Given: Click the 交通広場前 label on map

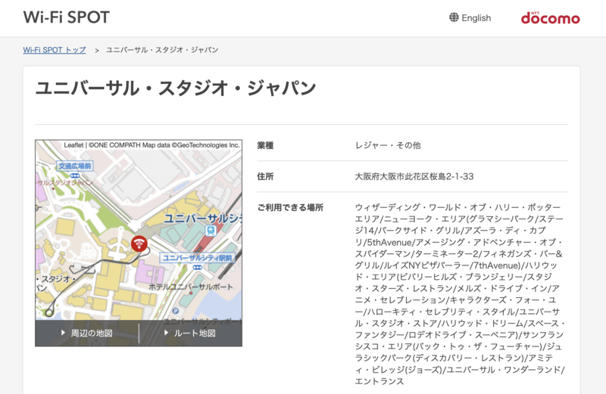Looking at the screenshot, I should [x=74, y=166].
